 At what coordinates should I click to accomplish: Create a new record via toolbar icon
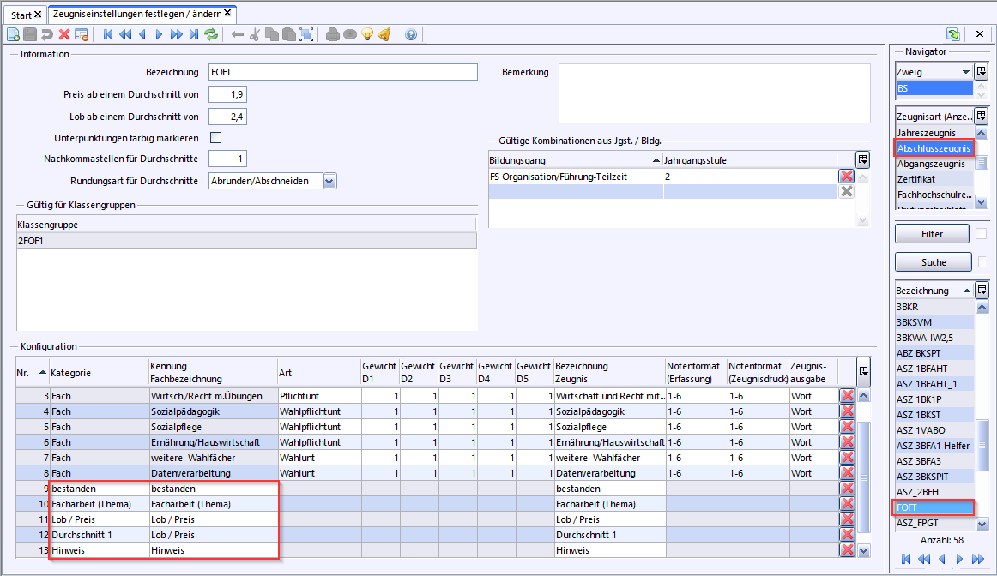tap(13, 34)
